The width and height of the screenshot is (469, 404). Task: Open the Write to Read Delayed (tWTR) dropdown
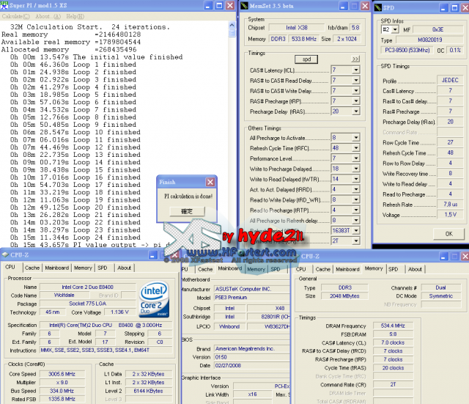[x=356, y=179]
